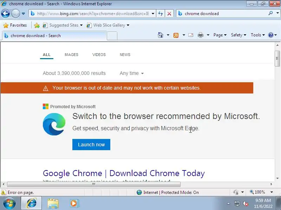281x210 pixels.
Task: Expand the Feeds dropdown arrow
Action: tap(184, 35)
